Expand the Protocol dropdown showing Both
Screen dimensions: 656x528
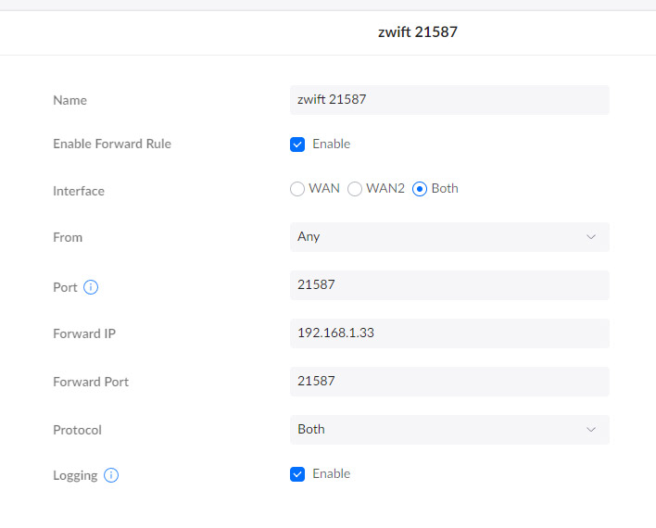(448, 430)
